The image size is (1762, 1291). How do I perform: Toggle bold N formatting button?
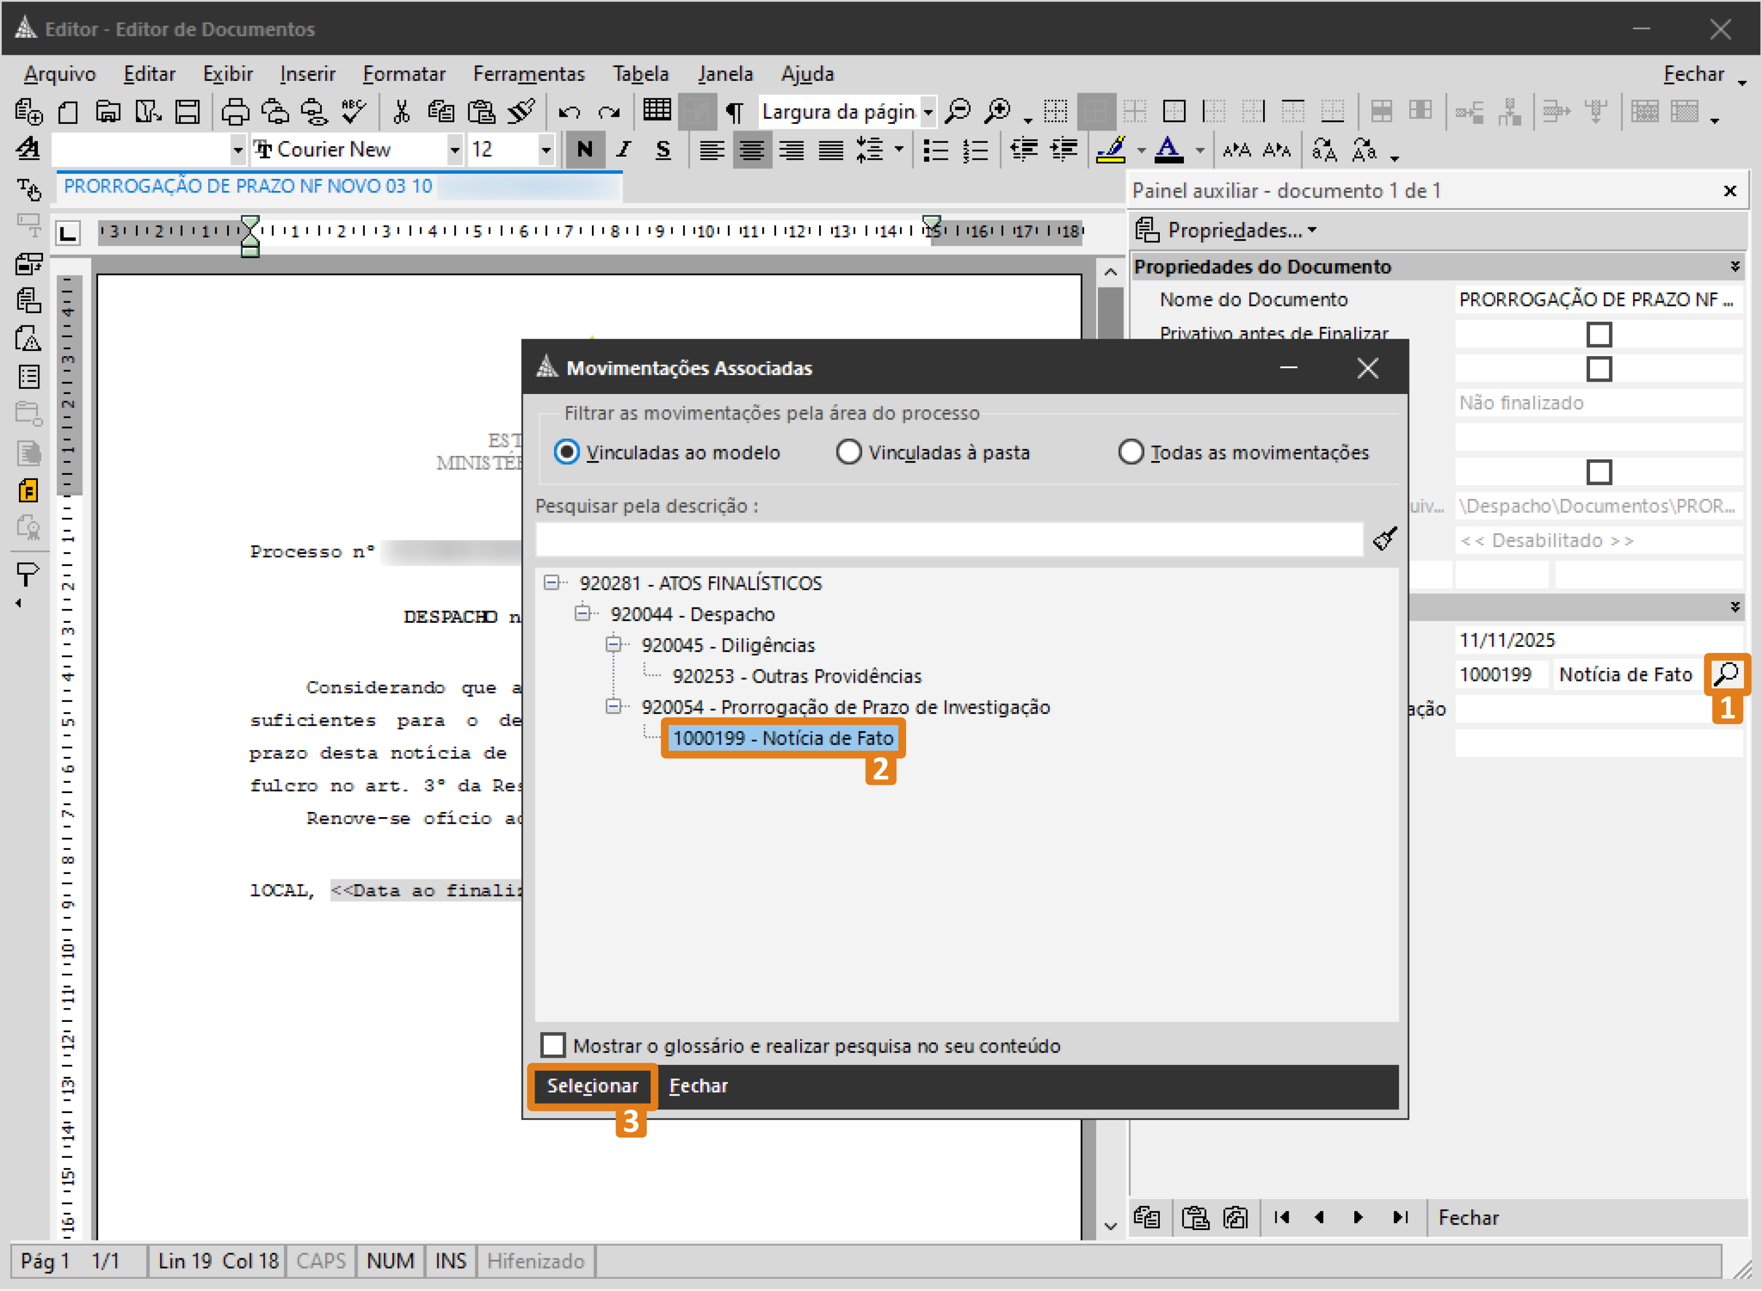(584, 149)
